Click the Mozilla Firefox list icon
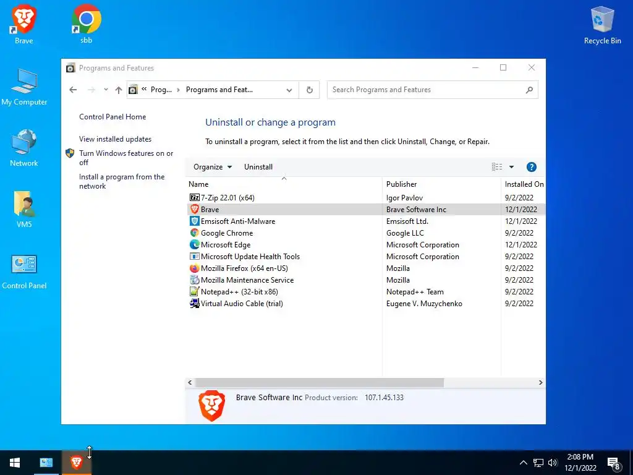Image resolution: width=633 pixels, height=475 pixels. coord(195,268)
